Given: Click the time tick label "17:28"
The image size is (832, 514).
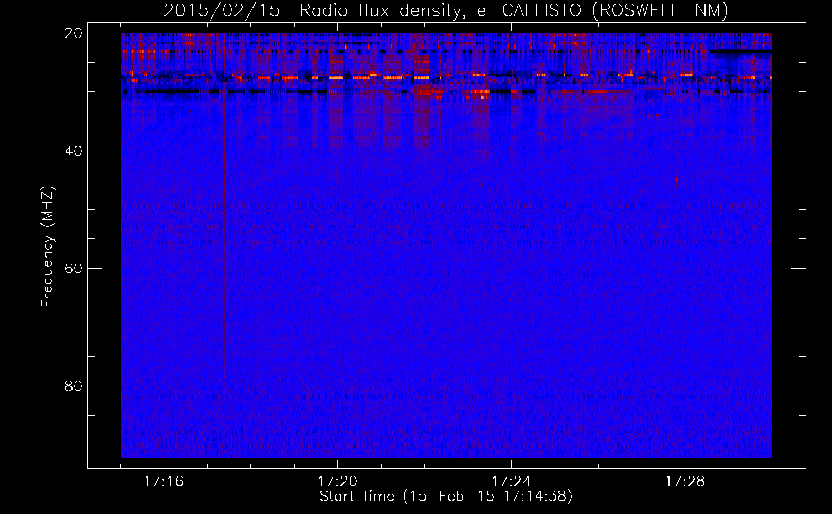Looking at the screenshot, I should tap(685, 481).
